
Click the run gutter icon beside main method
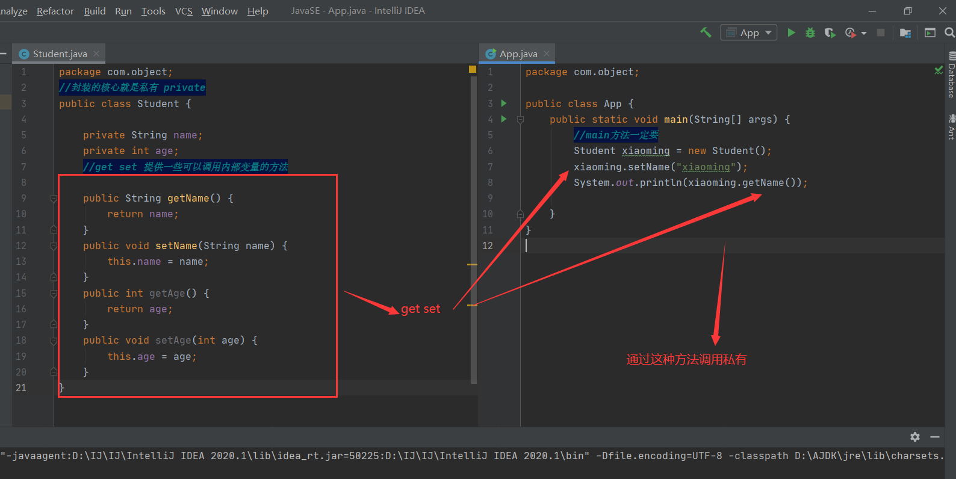pyautogui.click(x=504, y=119)
